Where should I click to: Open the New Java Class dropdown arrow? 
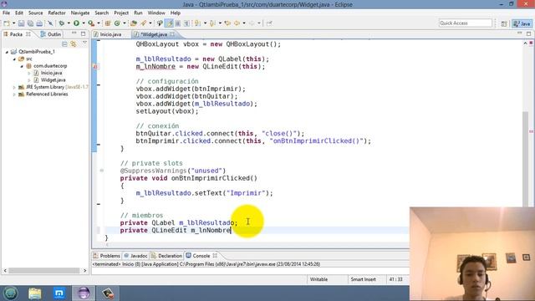coord(125,23)
